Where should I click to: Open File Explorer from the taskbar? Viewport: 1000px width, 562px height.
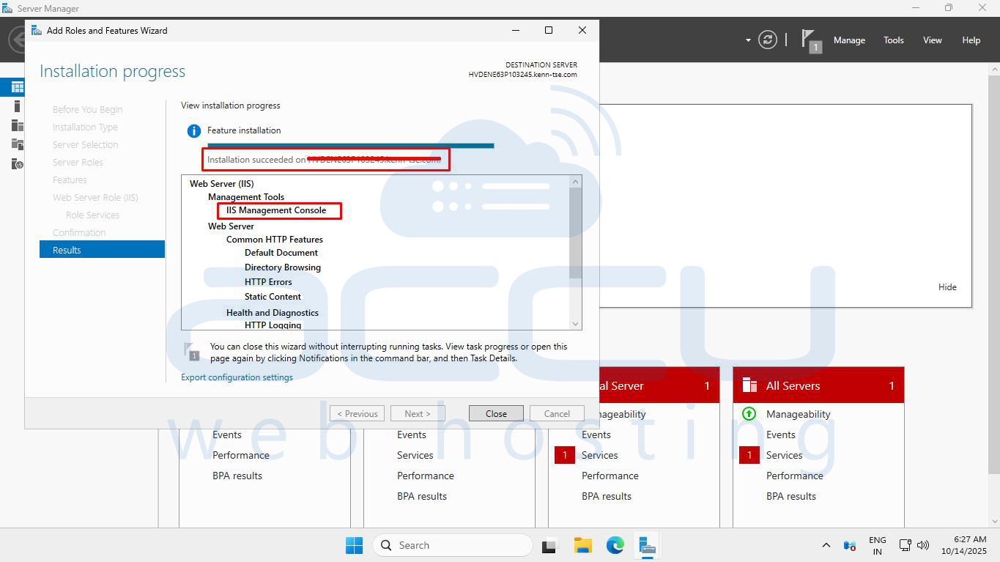582,545
